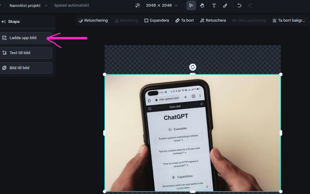
Task: Select the Retuschera magic wand tool
Action: point(213,20)
